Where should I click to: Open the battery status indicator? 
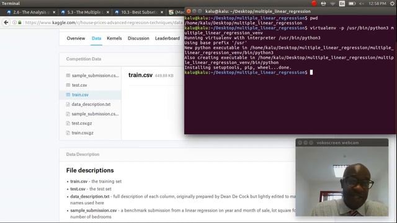click(352, 4)
